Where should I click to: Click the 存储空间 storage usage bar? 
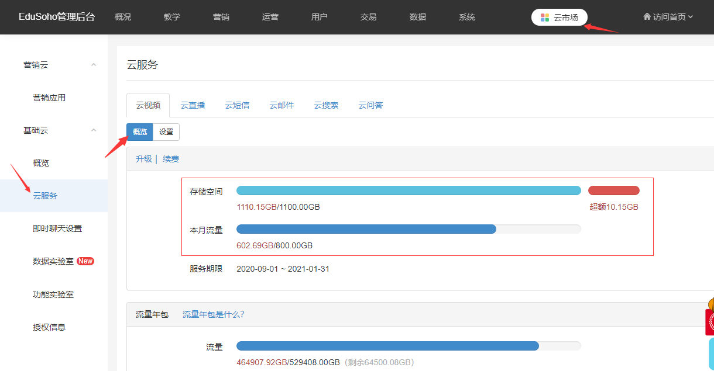tap(409, 190)
